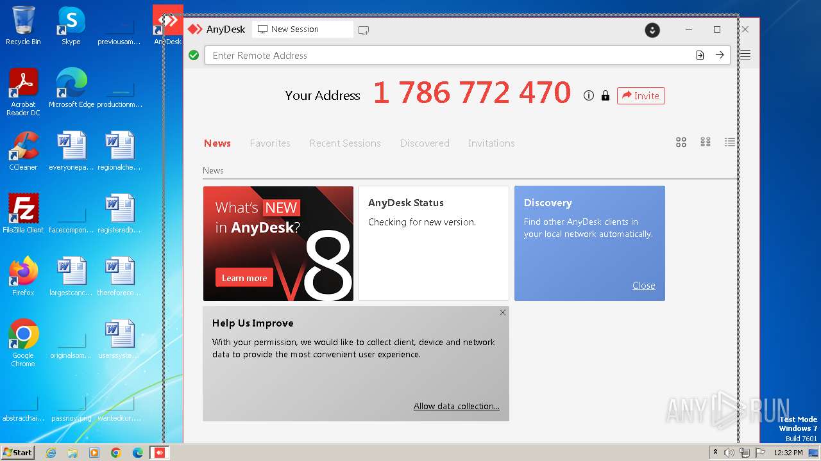Select the Recycle Bin desktop icon

point(23,26)
